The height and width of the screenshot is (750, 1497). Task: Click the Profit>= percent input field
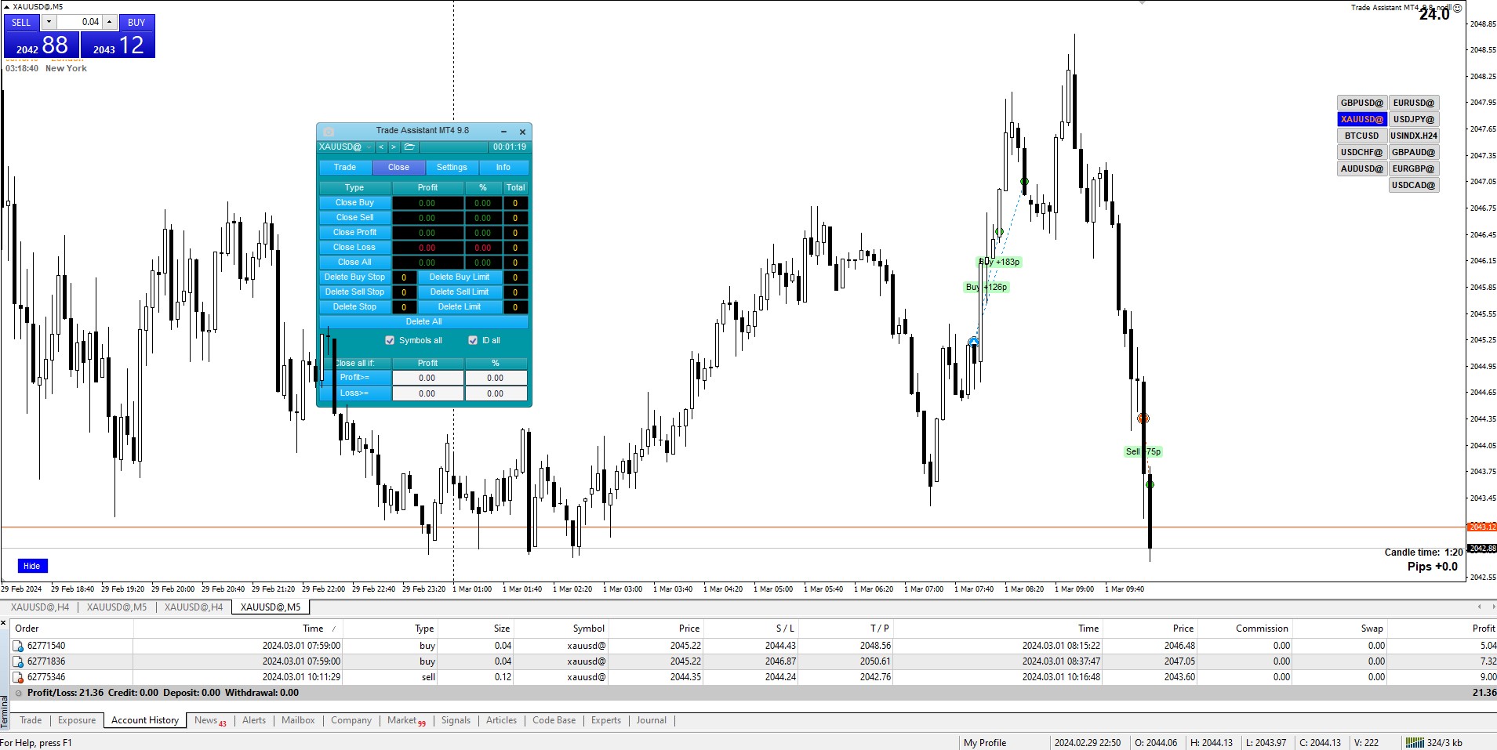496,379
